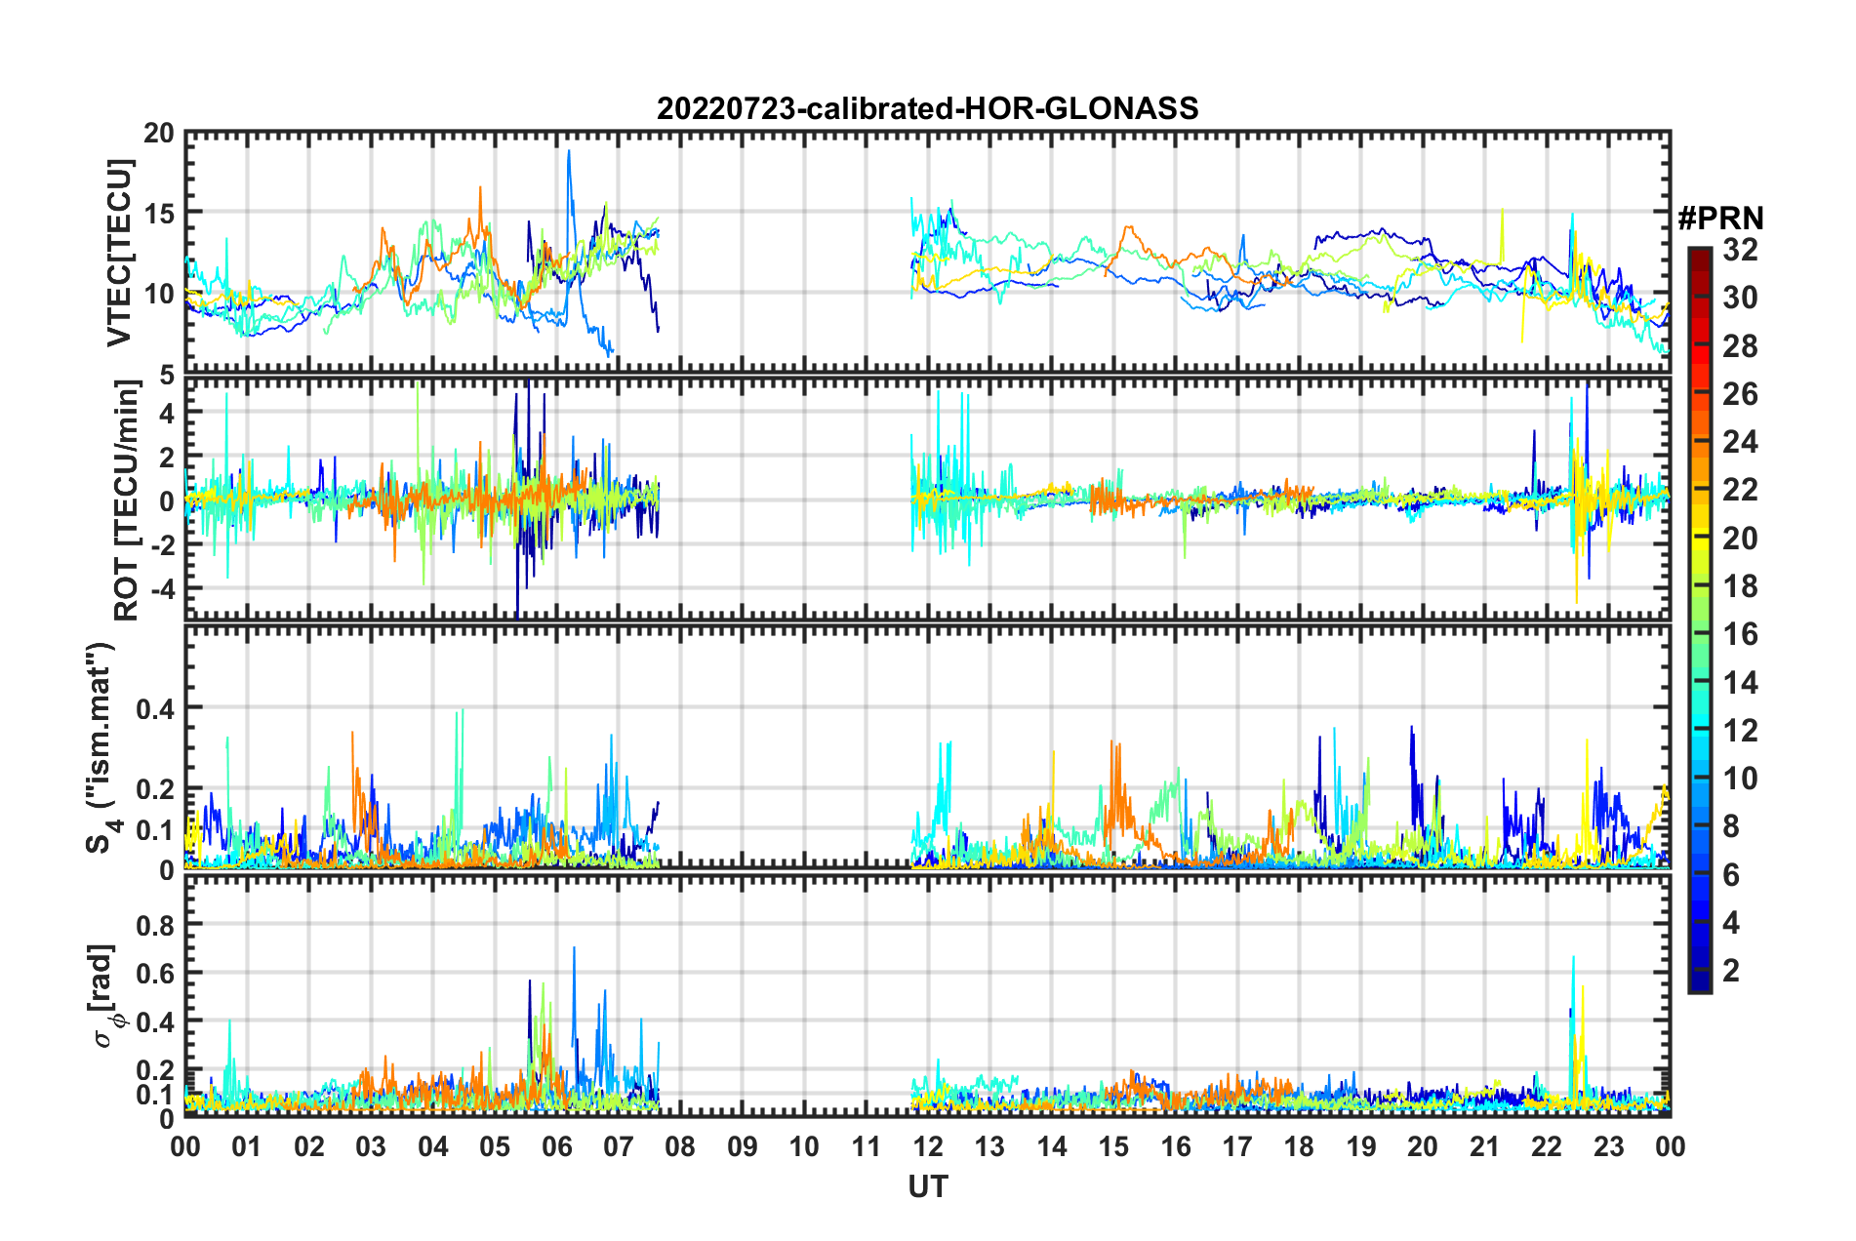
Task: Select colorbar tick label 8
Action: click(1731, 826)
